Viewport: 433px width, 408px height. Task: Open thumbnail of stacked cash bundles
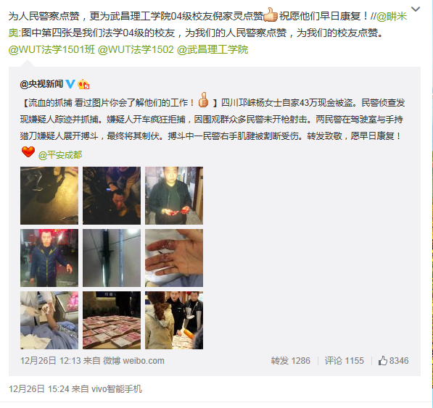click(112, 320)
